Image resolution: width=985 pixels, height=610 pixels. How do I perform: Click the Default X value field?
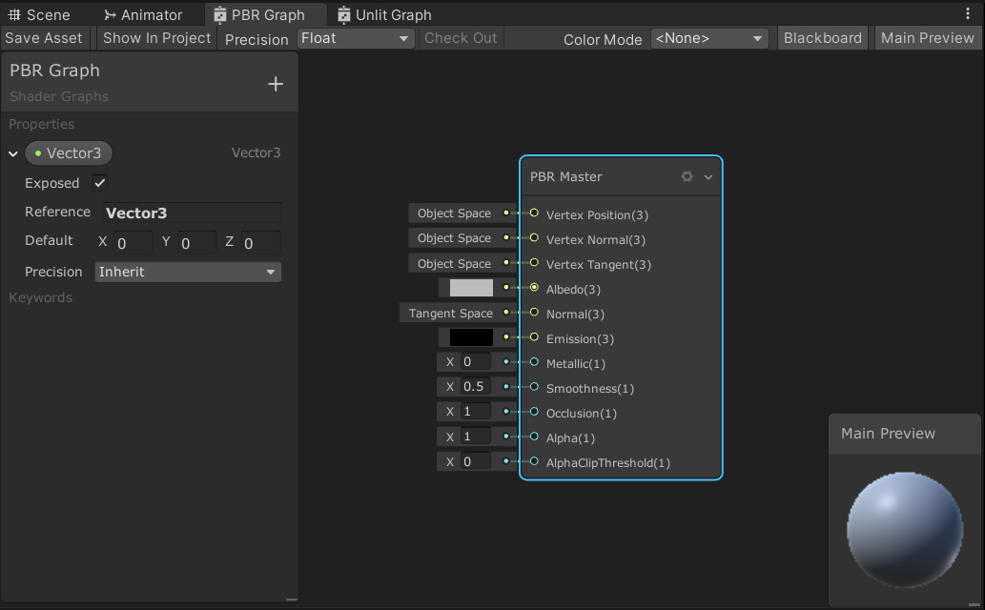click(133, 242)
